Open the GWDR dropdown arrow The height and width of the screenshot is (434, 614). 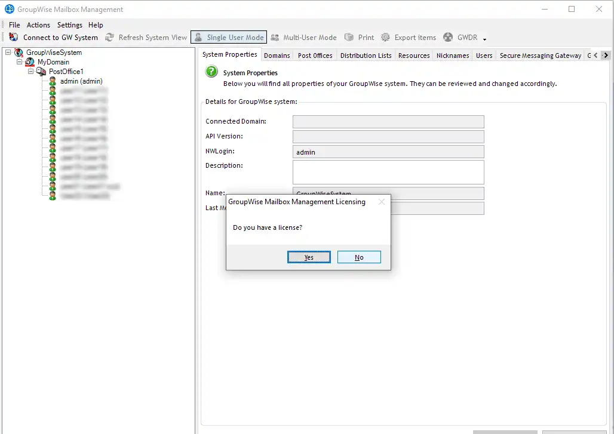485,39
